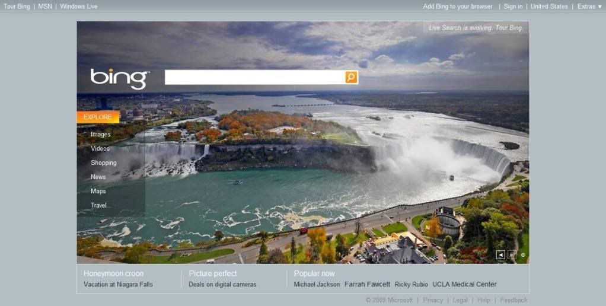Viewport: 606px width, 306px height.
Task: Click the Tour Bing top-left link
Action: pos(17,7)
